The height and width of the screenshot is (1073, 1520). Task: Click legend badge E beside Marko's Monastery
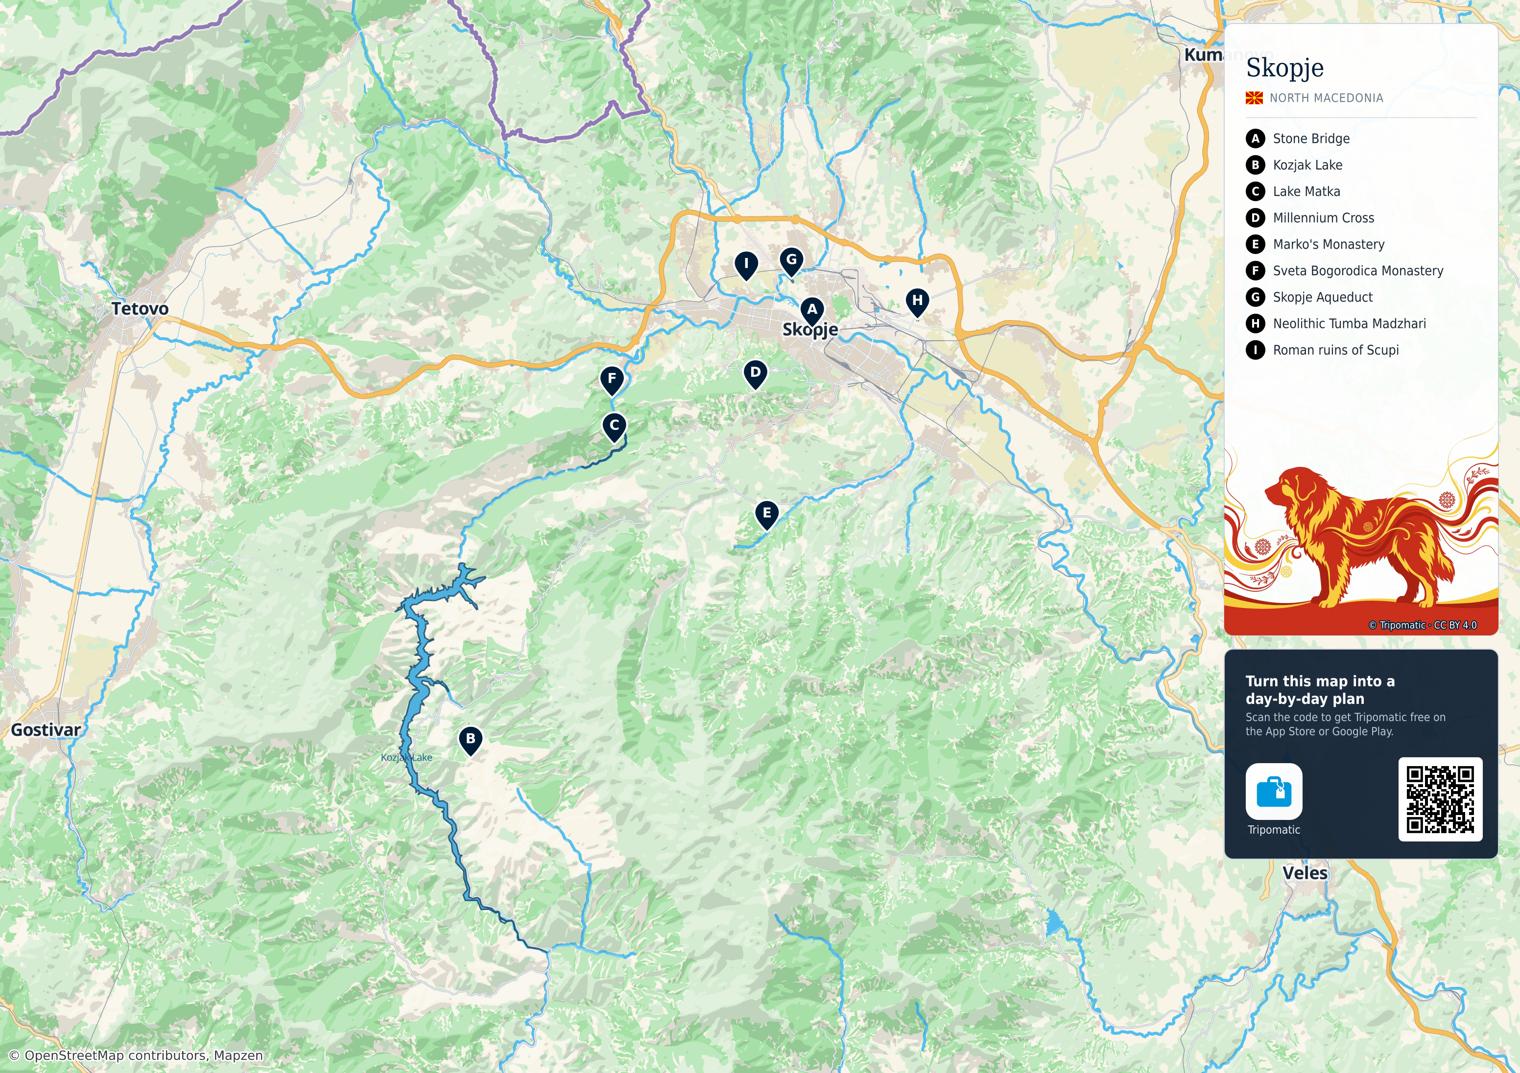(x=1255, y=244)
